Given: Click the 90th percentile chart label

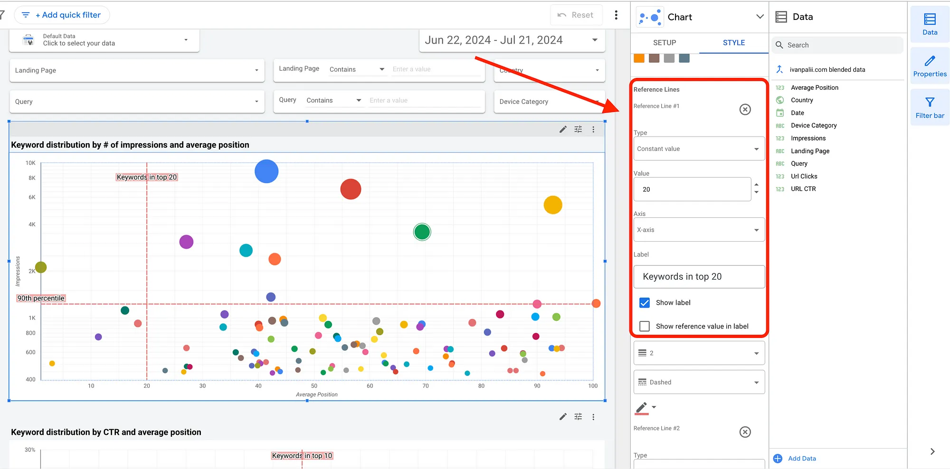Looking at the screenshot, I should 41,298.
